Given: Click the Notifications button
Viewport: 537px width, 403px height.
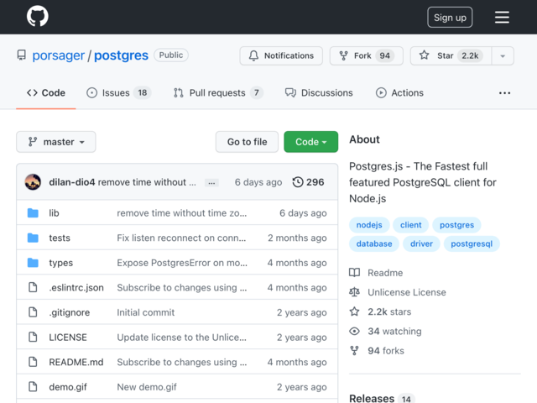Looking at the screenshot, I should click(x=281, y=55).
